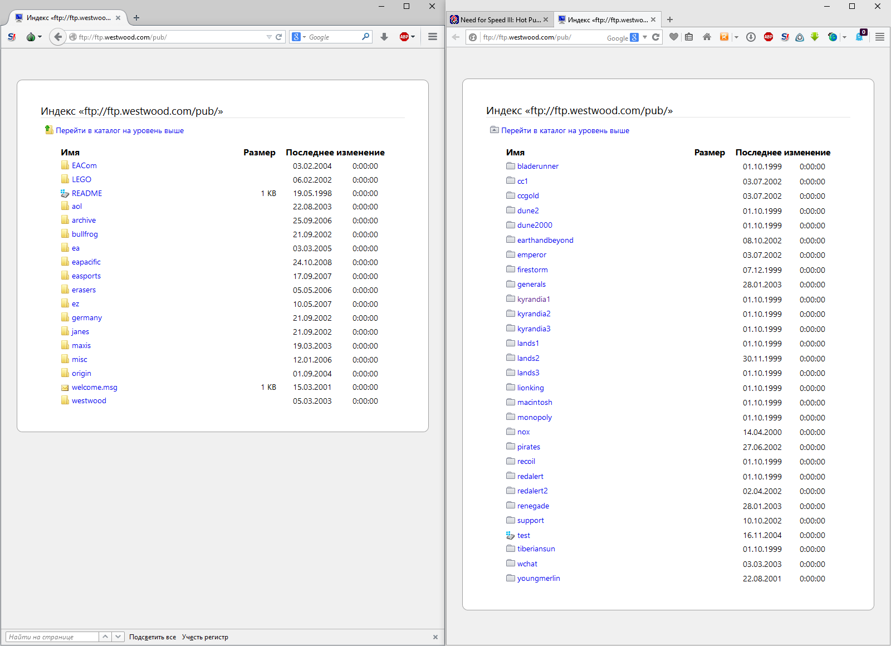Viewport: 891px width, 646px height.
Task: Click the site identity globe in left address bar
Action: pos(73,37)
